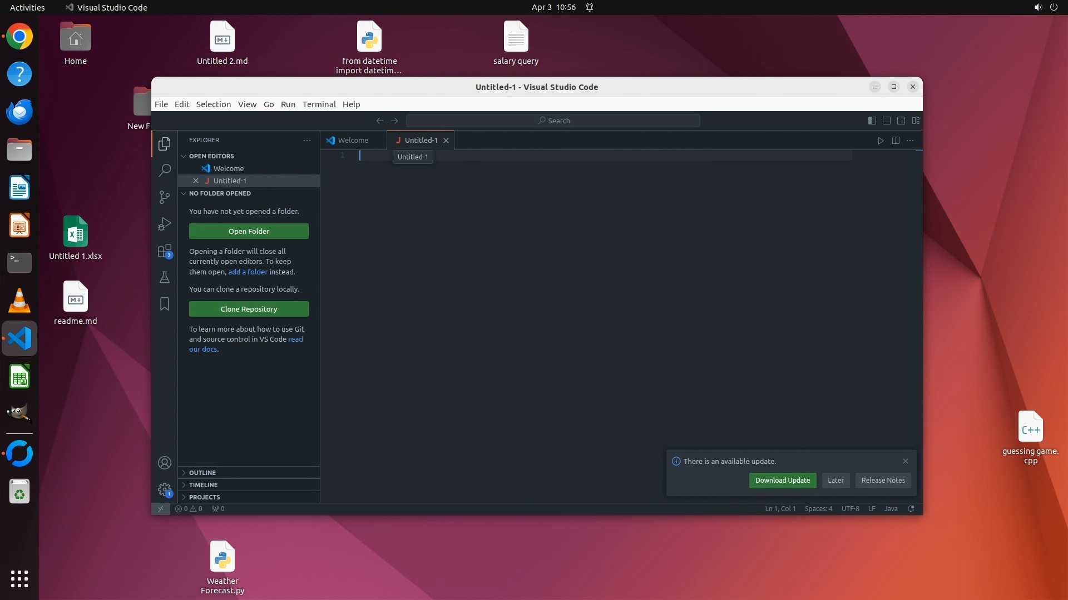This screenshot has width=1068, height=600.
Task: Click the Accounts icon
Action: click(x=164, y=463)
